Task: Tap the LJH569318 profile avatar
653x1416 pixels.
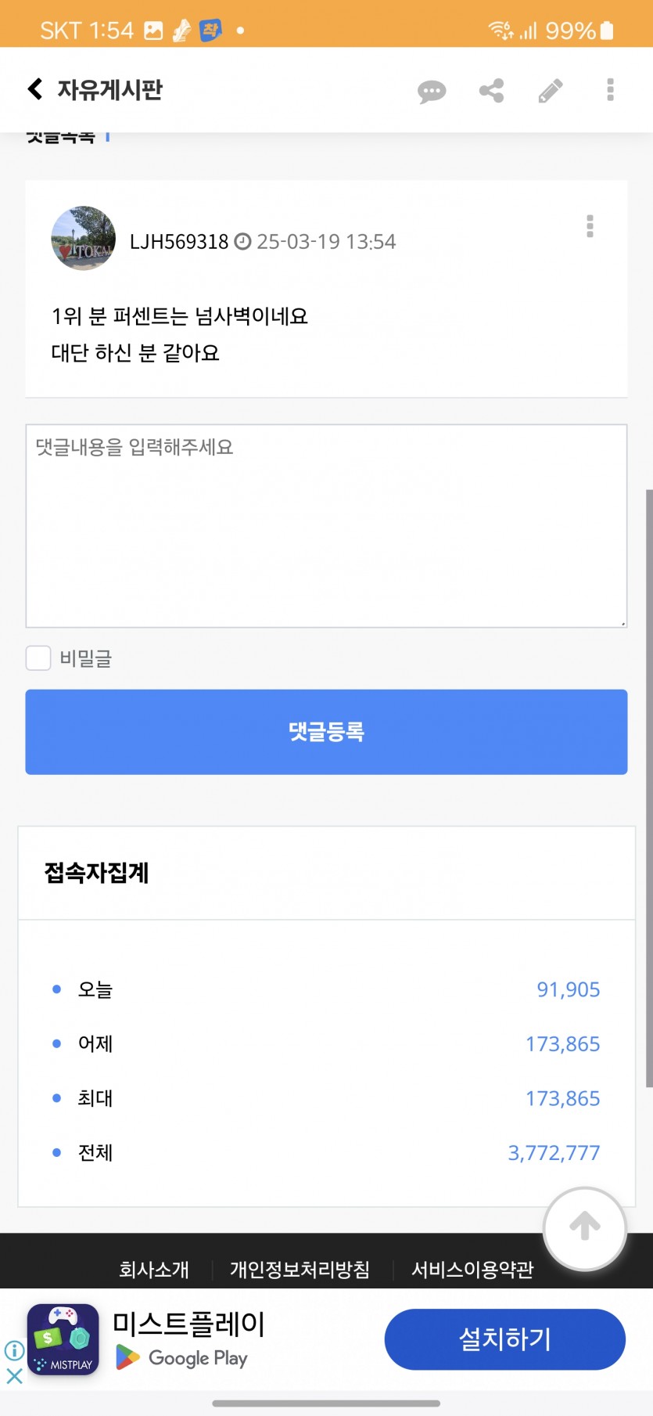Action: [x=83, y=239]
